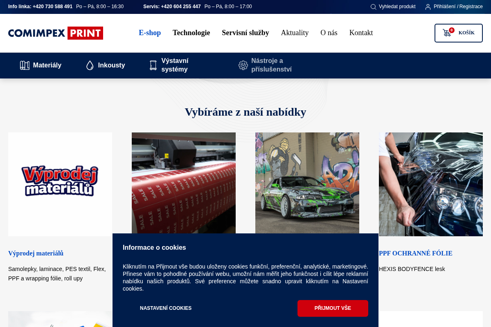The height and width of the screenshot is (327, 491).
Task: Click the Výstavní systémy stand icon
Action: click(153, 65)
